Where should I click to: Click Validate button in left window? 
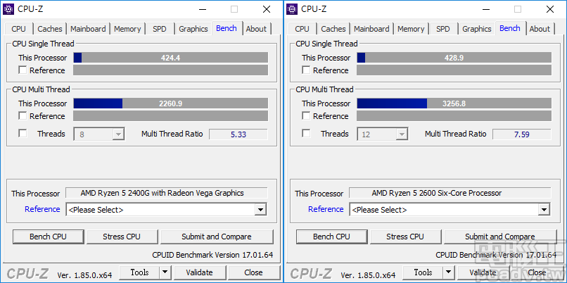click(x=200, y=272)
